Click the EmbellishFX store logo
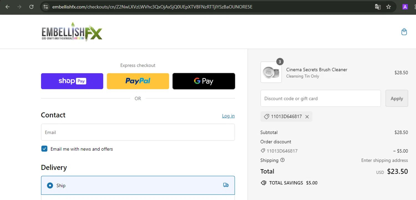The height and width of the screenshot is (200, 416). click(72, 32)
